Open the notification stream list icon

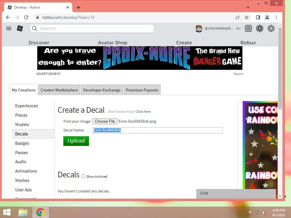pos(248,28)
